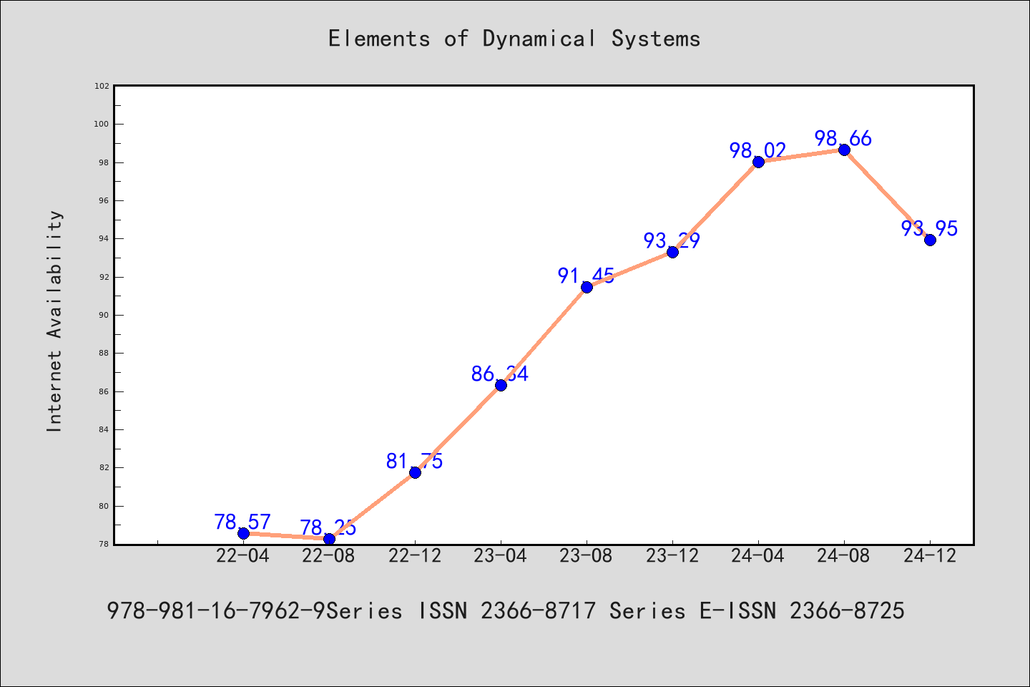This screenshot has width=1030, height=687.
Task: Click the y-axis tick label '96'
Action: tap(104, 200)
